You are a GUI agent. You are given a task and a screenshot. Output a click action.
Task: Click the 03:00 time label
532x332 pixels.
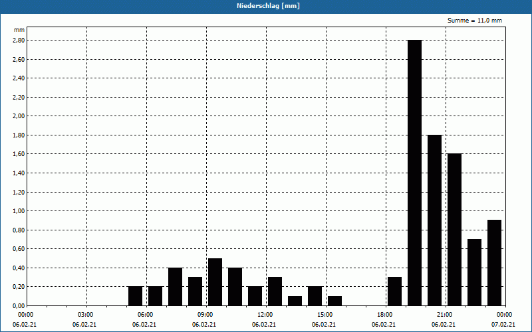tap(86, 315)
